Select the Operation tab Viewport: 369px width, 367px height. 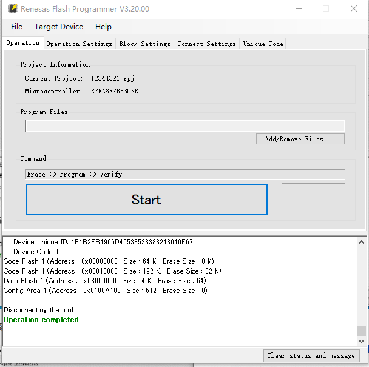coord(23,43)
